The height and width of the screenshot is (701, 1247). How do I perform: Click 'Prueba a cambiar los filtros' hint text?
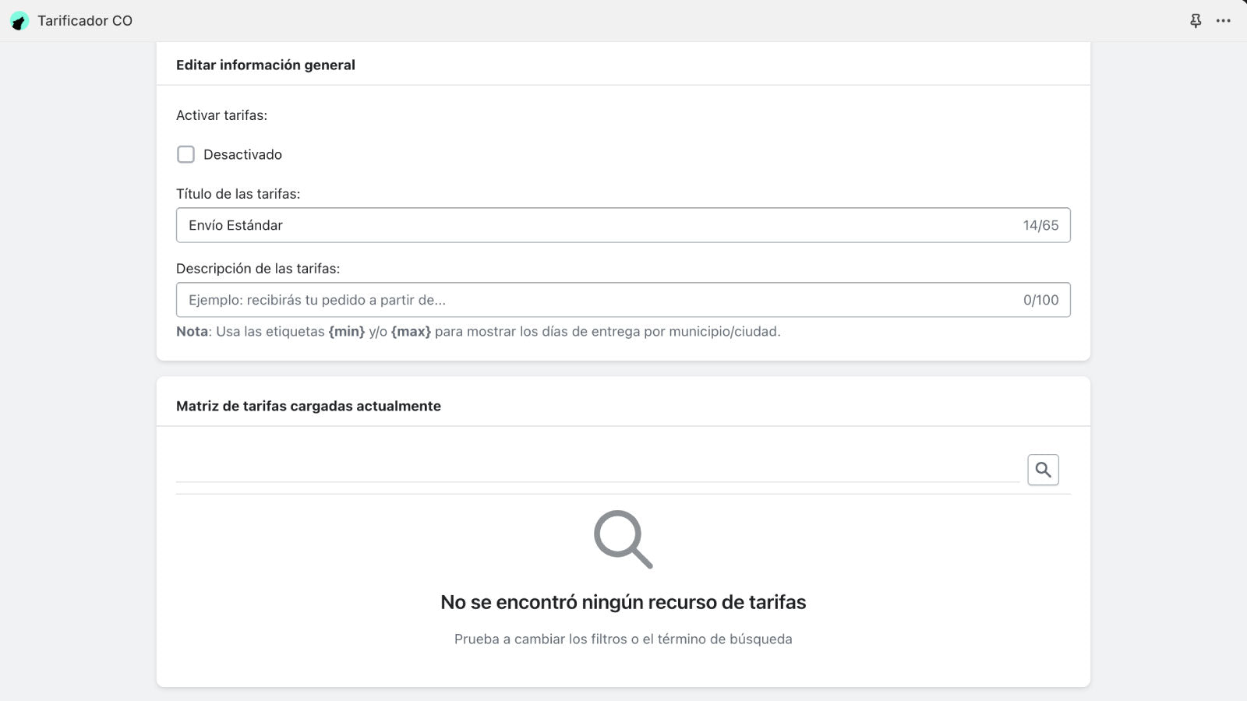coord(623,639)
